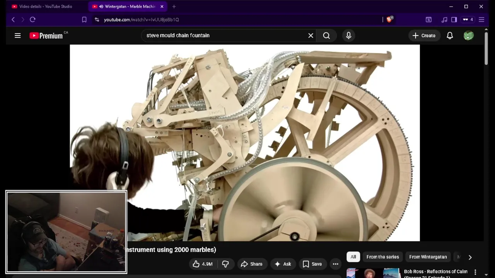Open the notifications bell
Screen dimensions: 495x278
click(450, 36)
